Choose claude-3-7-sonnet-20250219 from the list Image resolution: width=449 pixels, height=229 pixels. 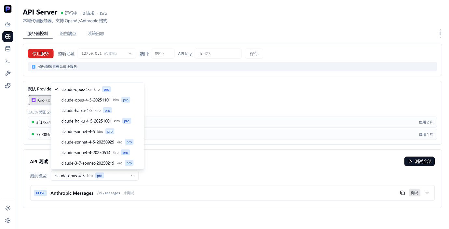click(97, 163)
